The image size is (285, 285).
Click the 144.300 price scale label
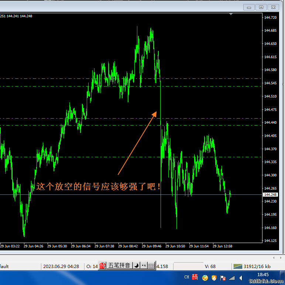pyautogui.click(x=271, y=175)
